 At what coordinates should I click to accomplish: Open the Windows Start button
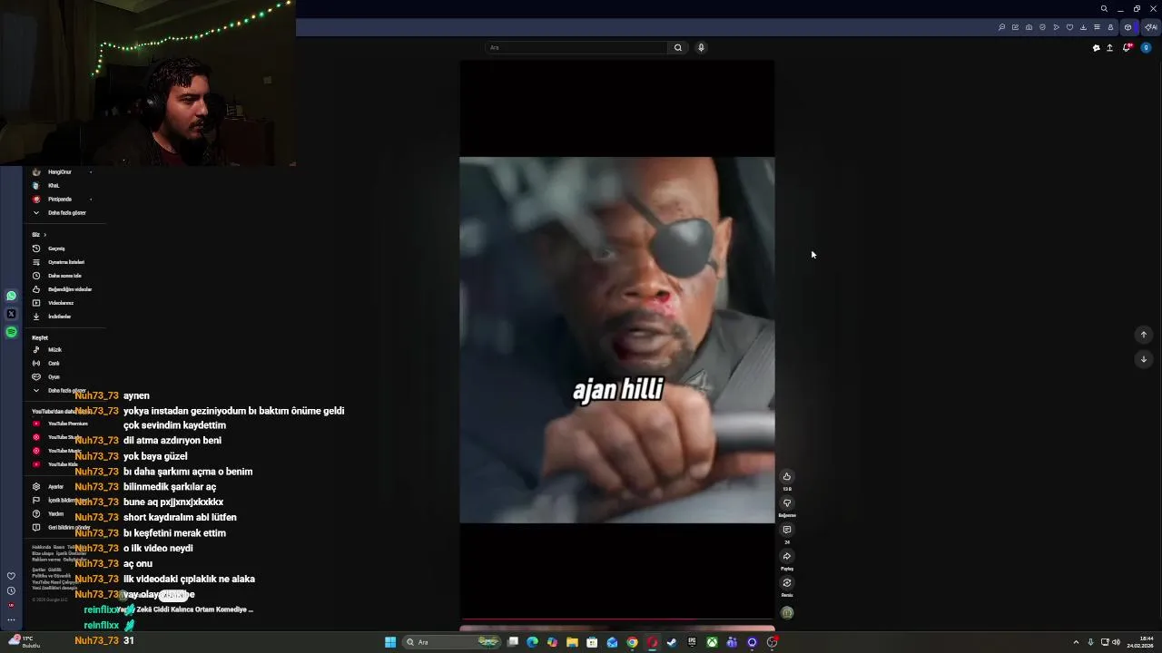click(390, 642)
